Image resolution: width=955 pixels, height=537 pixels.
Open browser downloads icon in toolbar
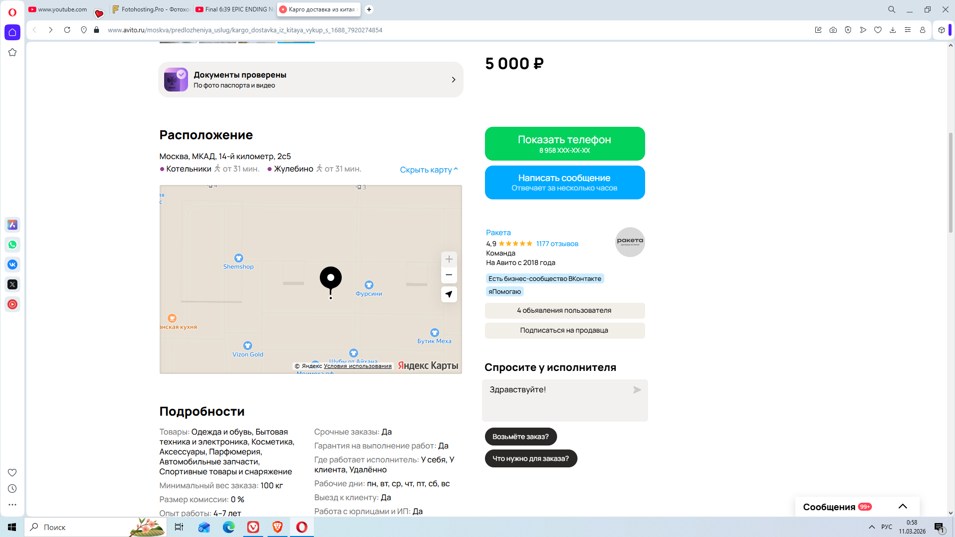(893, 30)
